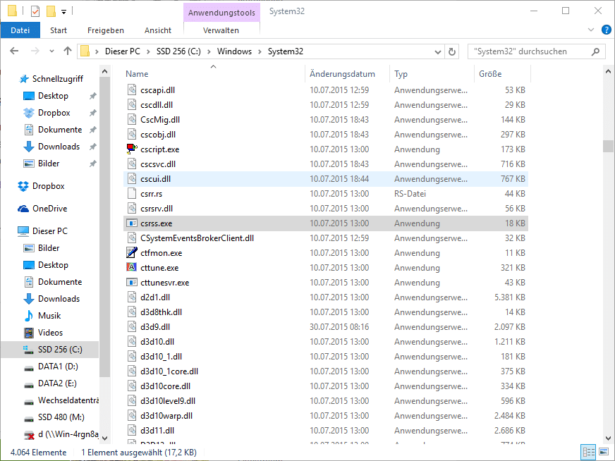Open recent locations dropdown arrow
615x461 pixels.
51,51
